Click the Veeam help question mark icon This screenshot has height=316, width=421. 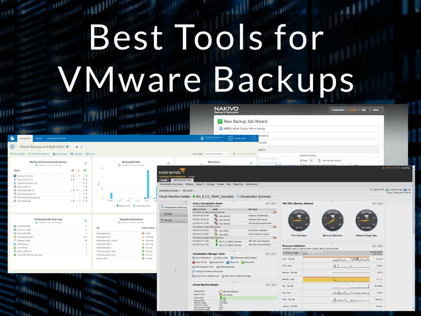(x=254, y=138)
